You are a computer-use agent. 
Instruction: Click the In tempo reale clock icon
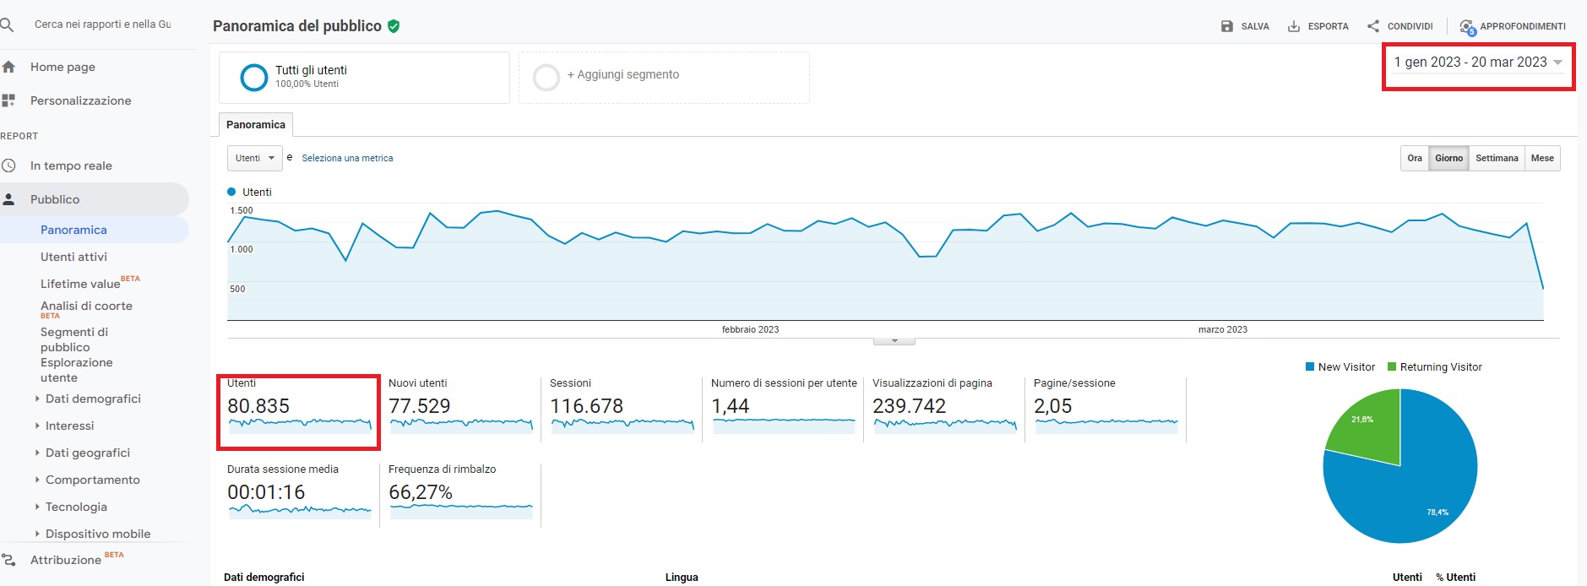(x=8, y=165)
